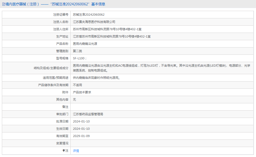Click the 注册人住所 address value

coord(107,29)
